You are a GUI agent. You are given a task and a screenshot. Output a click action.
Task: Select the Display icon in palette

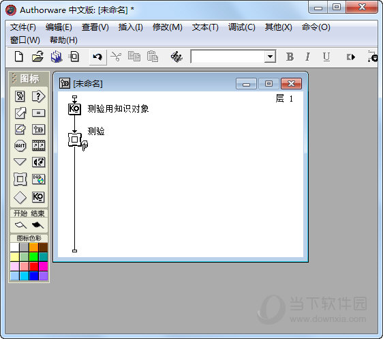pos(20,96)
